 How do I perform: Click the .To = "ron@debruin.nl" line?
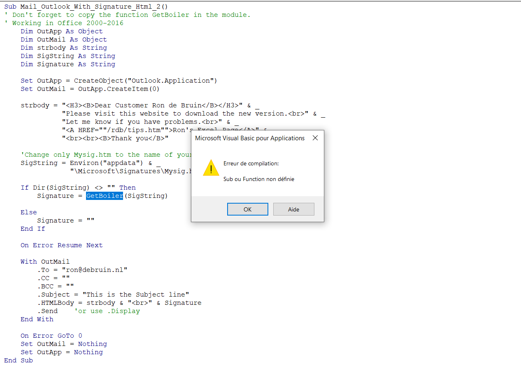[82, 270]
